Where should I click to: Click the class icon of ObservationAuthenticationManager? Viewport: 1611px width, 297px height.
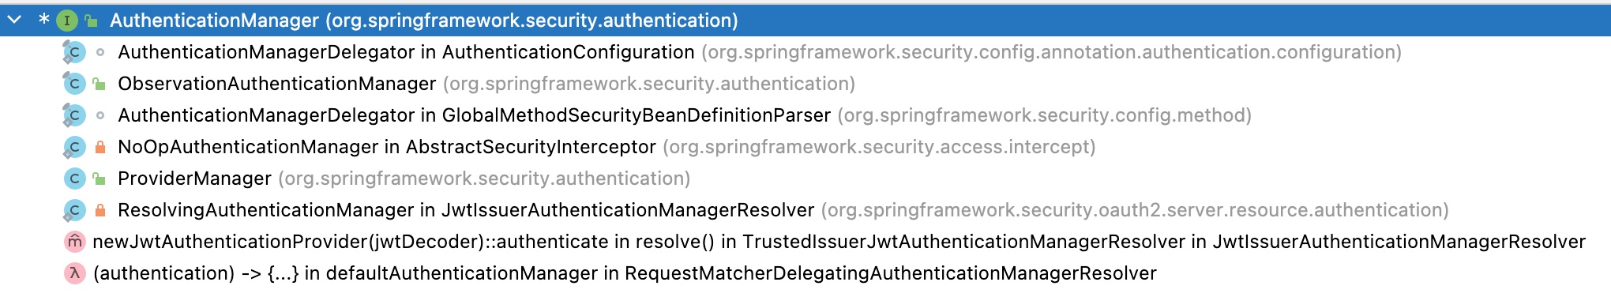click(x=74, y=84)
